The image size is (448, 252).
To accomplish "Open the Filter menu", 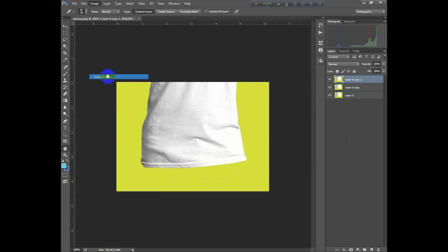I will (142, 3).
